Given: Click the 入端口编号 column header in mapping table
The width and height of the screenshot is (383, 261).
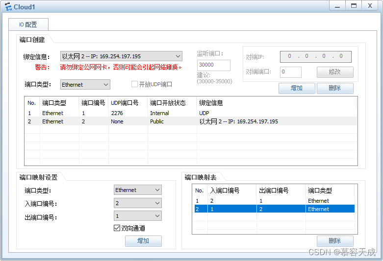Looking at the screenshot, I should (232, 190).
